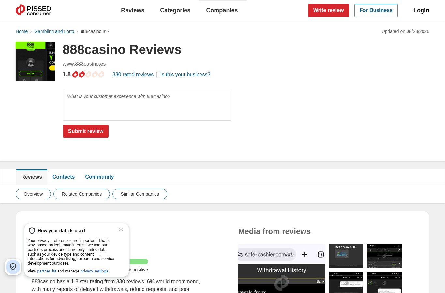This screenshot has height=293, width=445.
Task: Click the 888casino Reviews heading
Action: click(x=122, y=50)
